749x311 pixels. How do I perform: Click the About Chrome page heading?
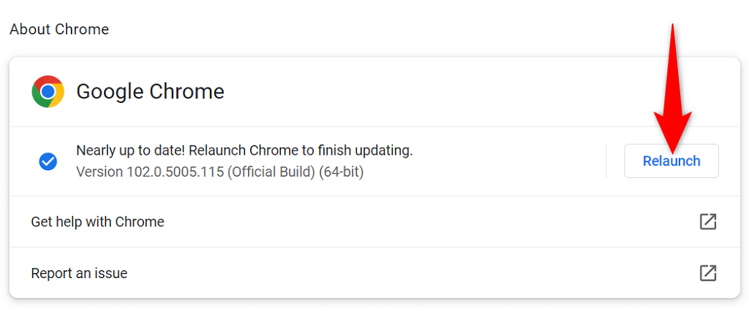[59, 30]
